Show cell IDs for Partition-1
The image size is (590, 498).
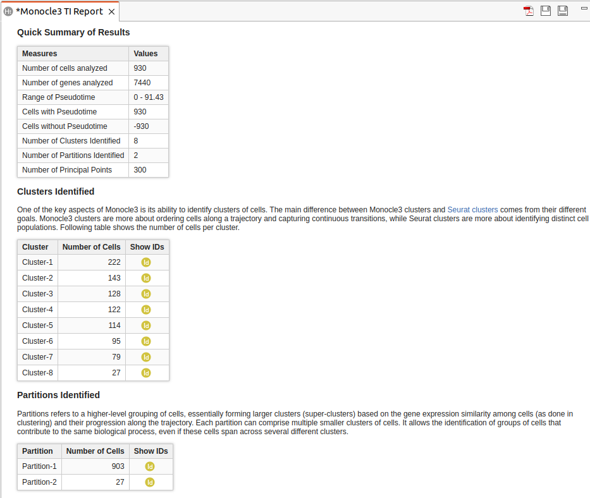coord(150,466)
